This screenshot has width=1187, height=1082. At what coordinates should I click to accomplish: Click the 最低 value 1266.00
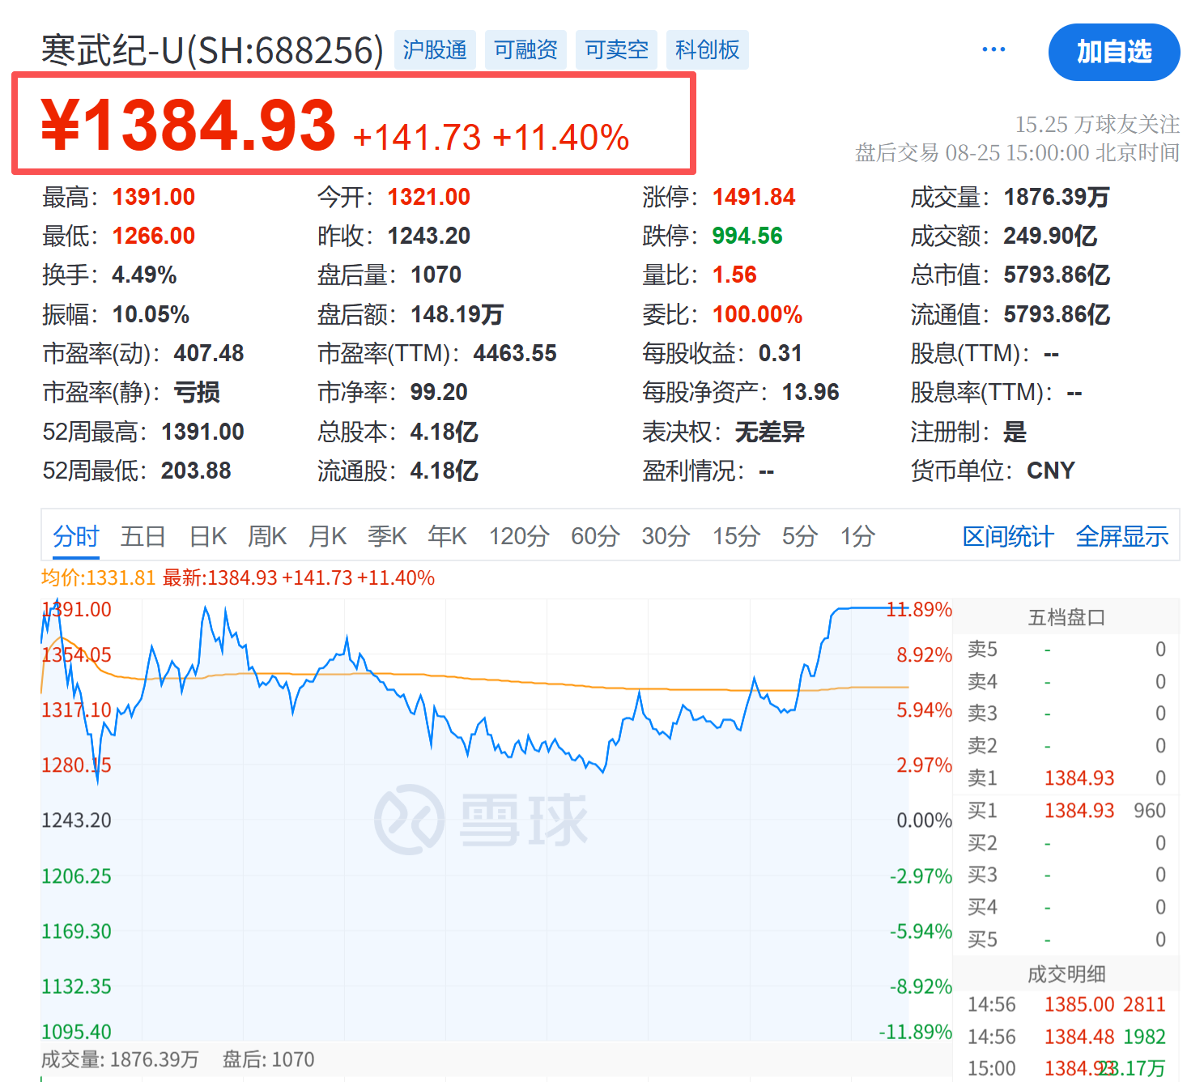click(x=154, y=236)
